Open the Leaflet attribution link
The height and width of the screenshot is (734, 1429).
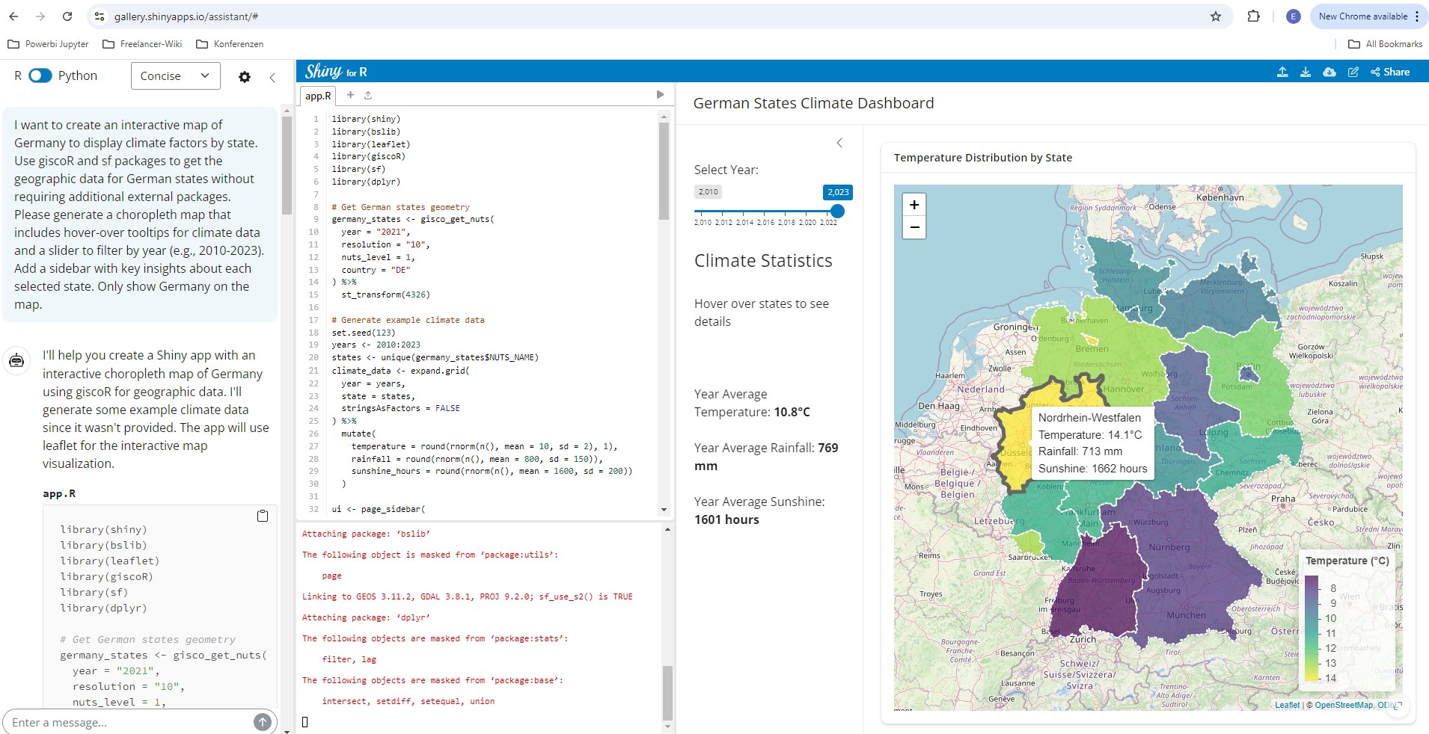(1287, 705)
